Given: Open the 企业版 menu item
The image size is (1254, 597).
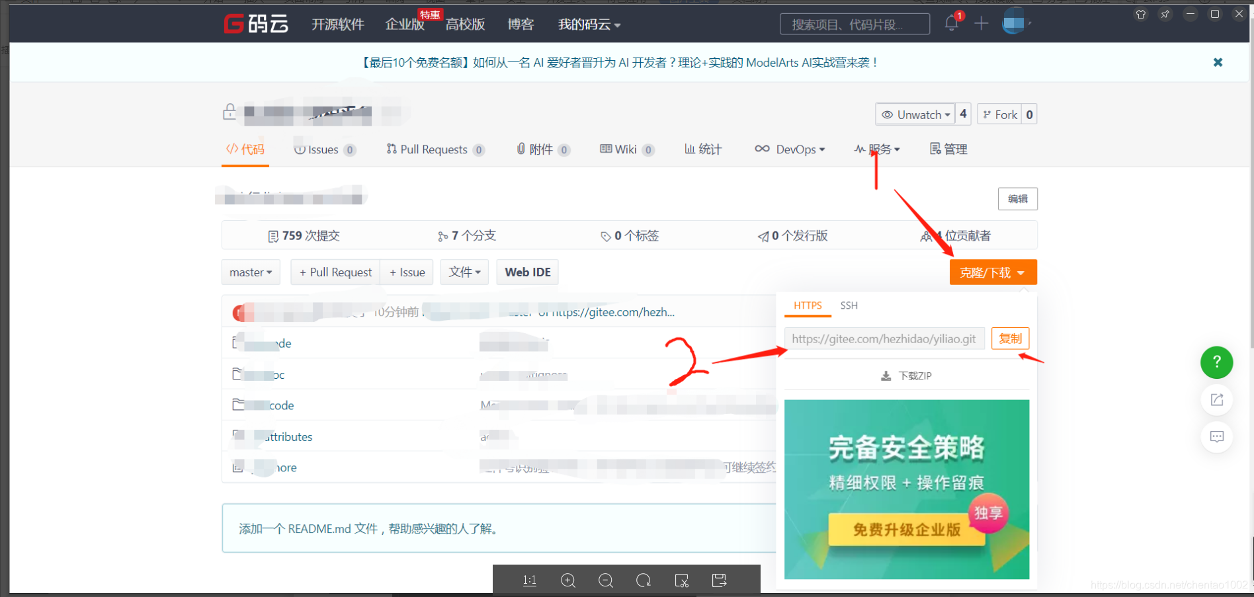Looking at the screenshot, I should click(x=405, y=24).
